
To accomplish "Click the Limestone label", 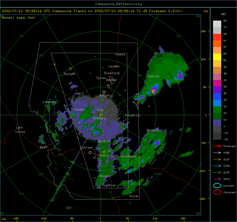I will click(50, 102).
